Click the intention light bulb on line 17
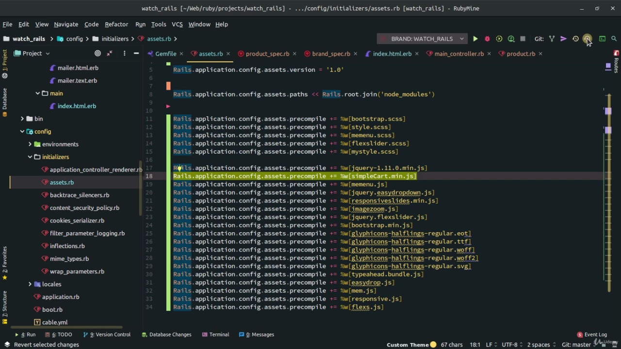621x349 pixels. tap(179, 168)
